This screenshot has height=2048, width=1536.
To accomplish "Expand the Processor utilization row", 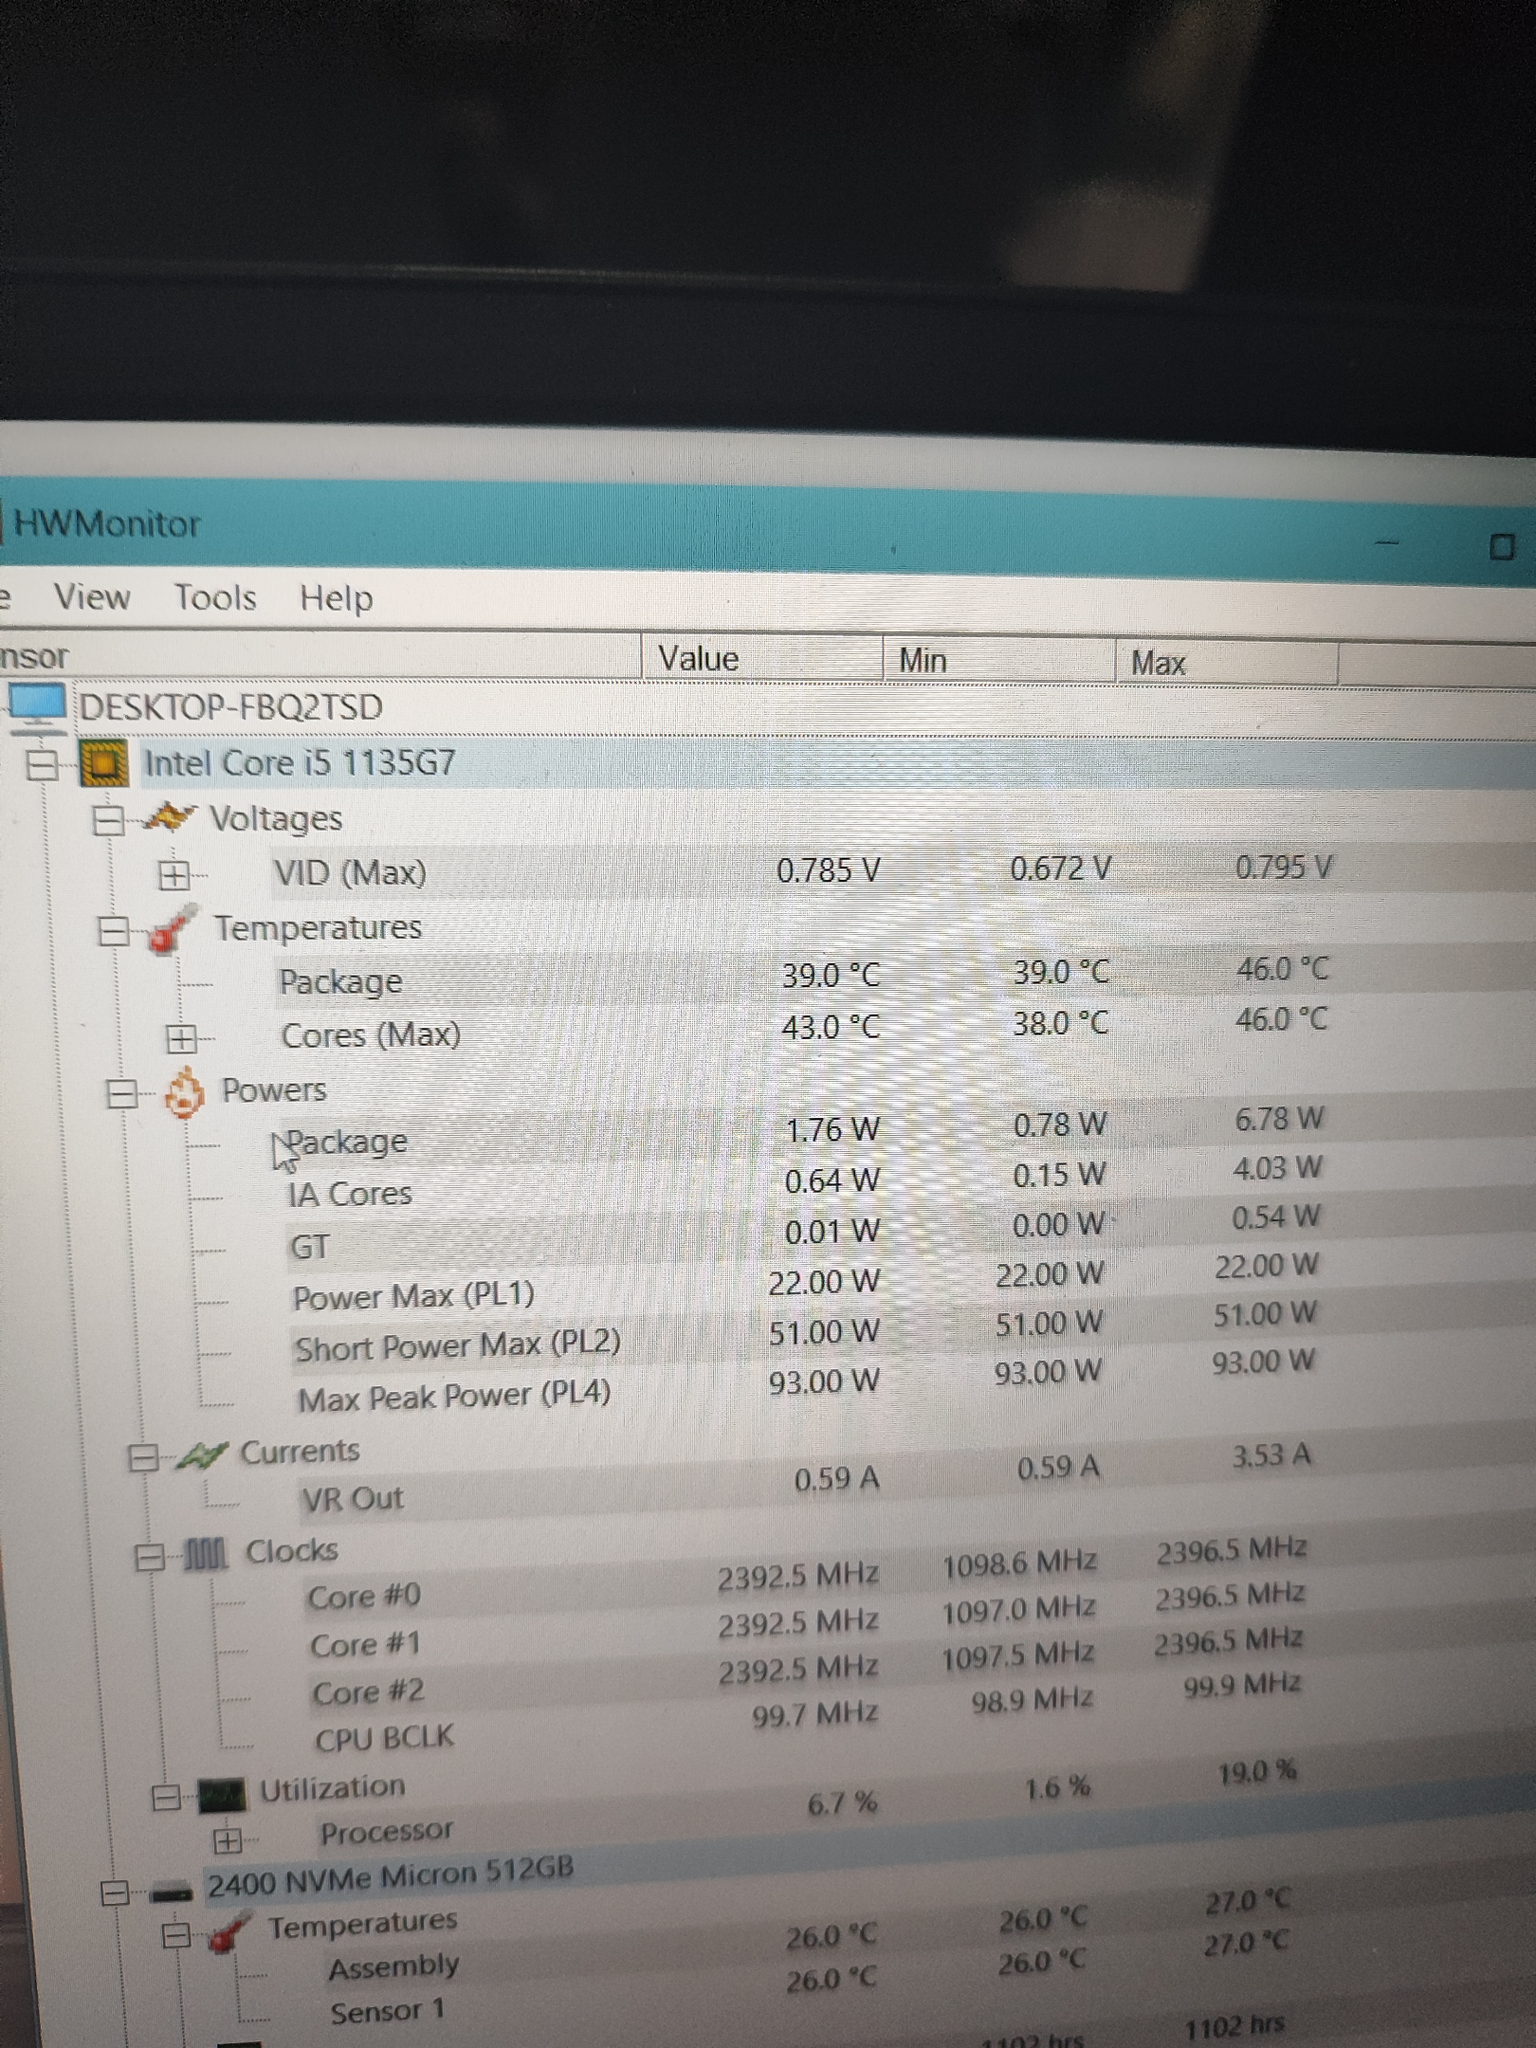I will coord(227,1841).
